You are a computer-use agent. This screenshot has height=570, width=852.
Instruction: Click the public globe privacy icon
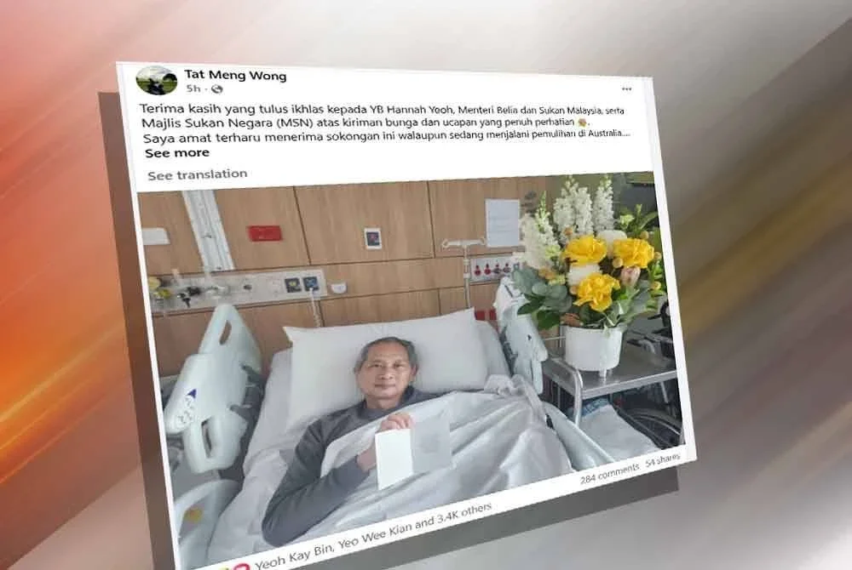(216, 88)
